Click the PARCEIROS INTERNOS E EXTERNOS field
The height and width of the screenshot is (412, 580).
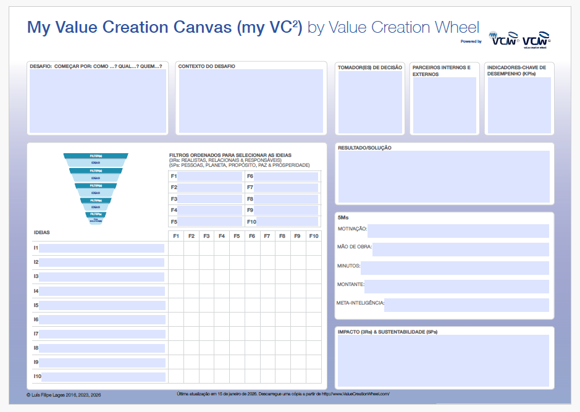click(444, 106)
